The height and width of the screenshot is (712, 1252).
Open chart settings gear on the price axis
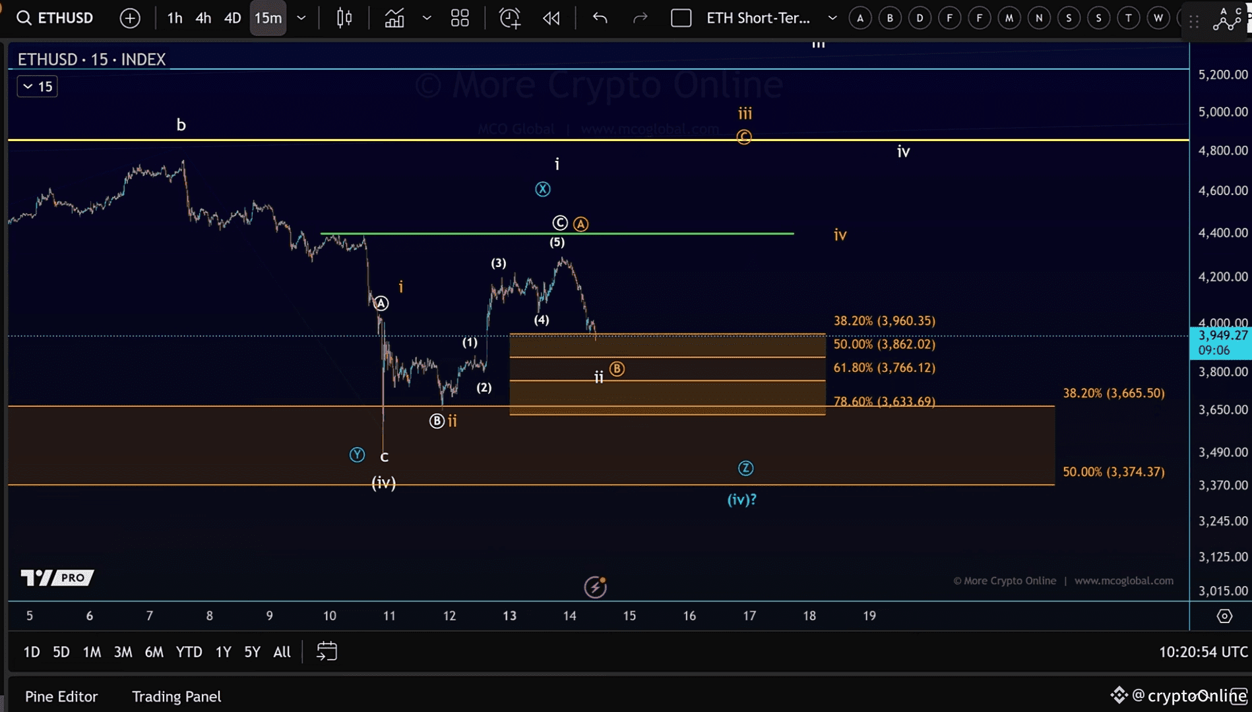pos(1224,616)
